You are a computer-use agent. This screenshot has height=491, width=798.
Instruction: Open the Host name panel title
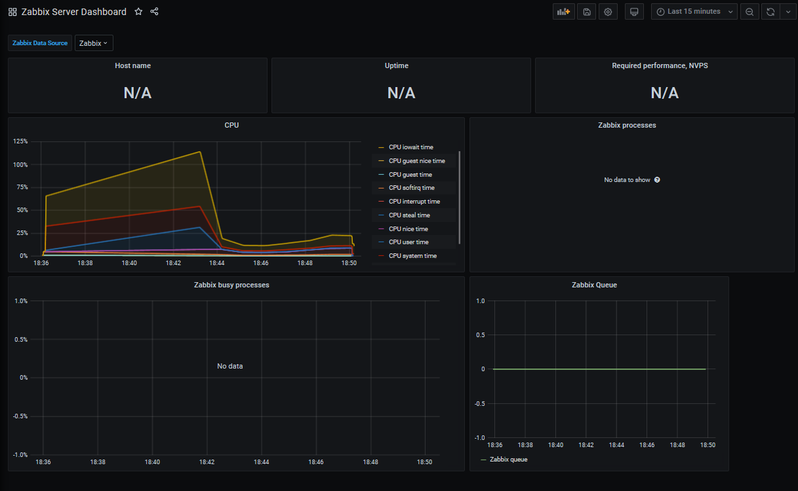pyautogui.click(x=132, y=65)
